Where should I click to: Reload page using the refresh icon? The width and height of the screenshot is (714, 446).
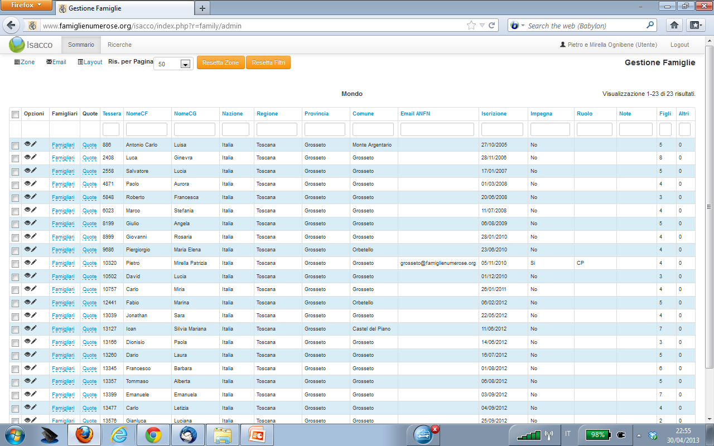pos(492,25)
